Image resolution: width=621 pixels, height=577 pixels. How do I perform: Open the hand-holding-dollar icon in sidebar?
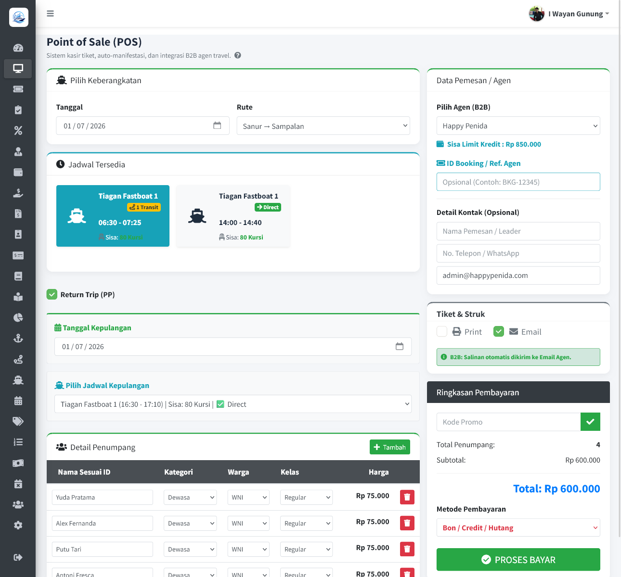[18, 193]
